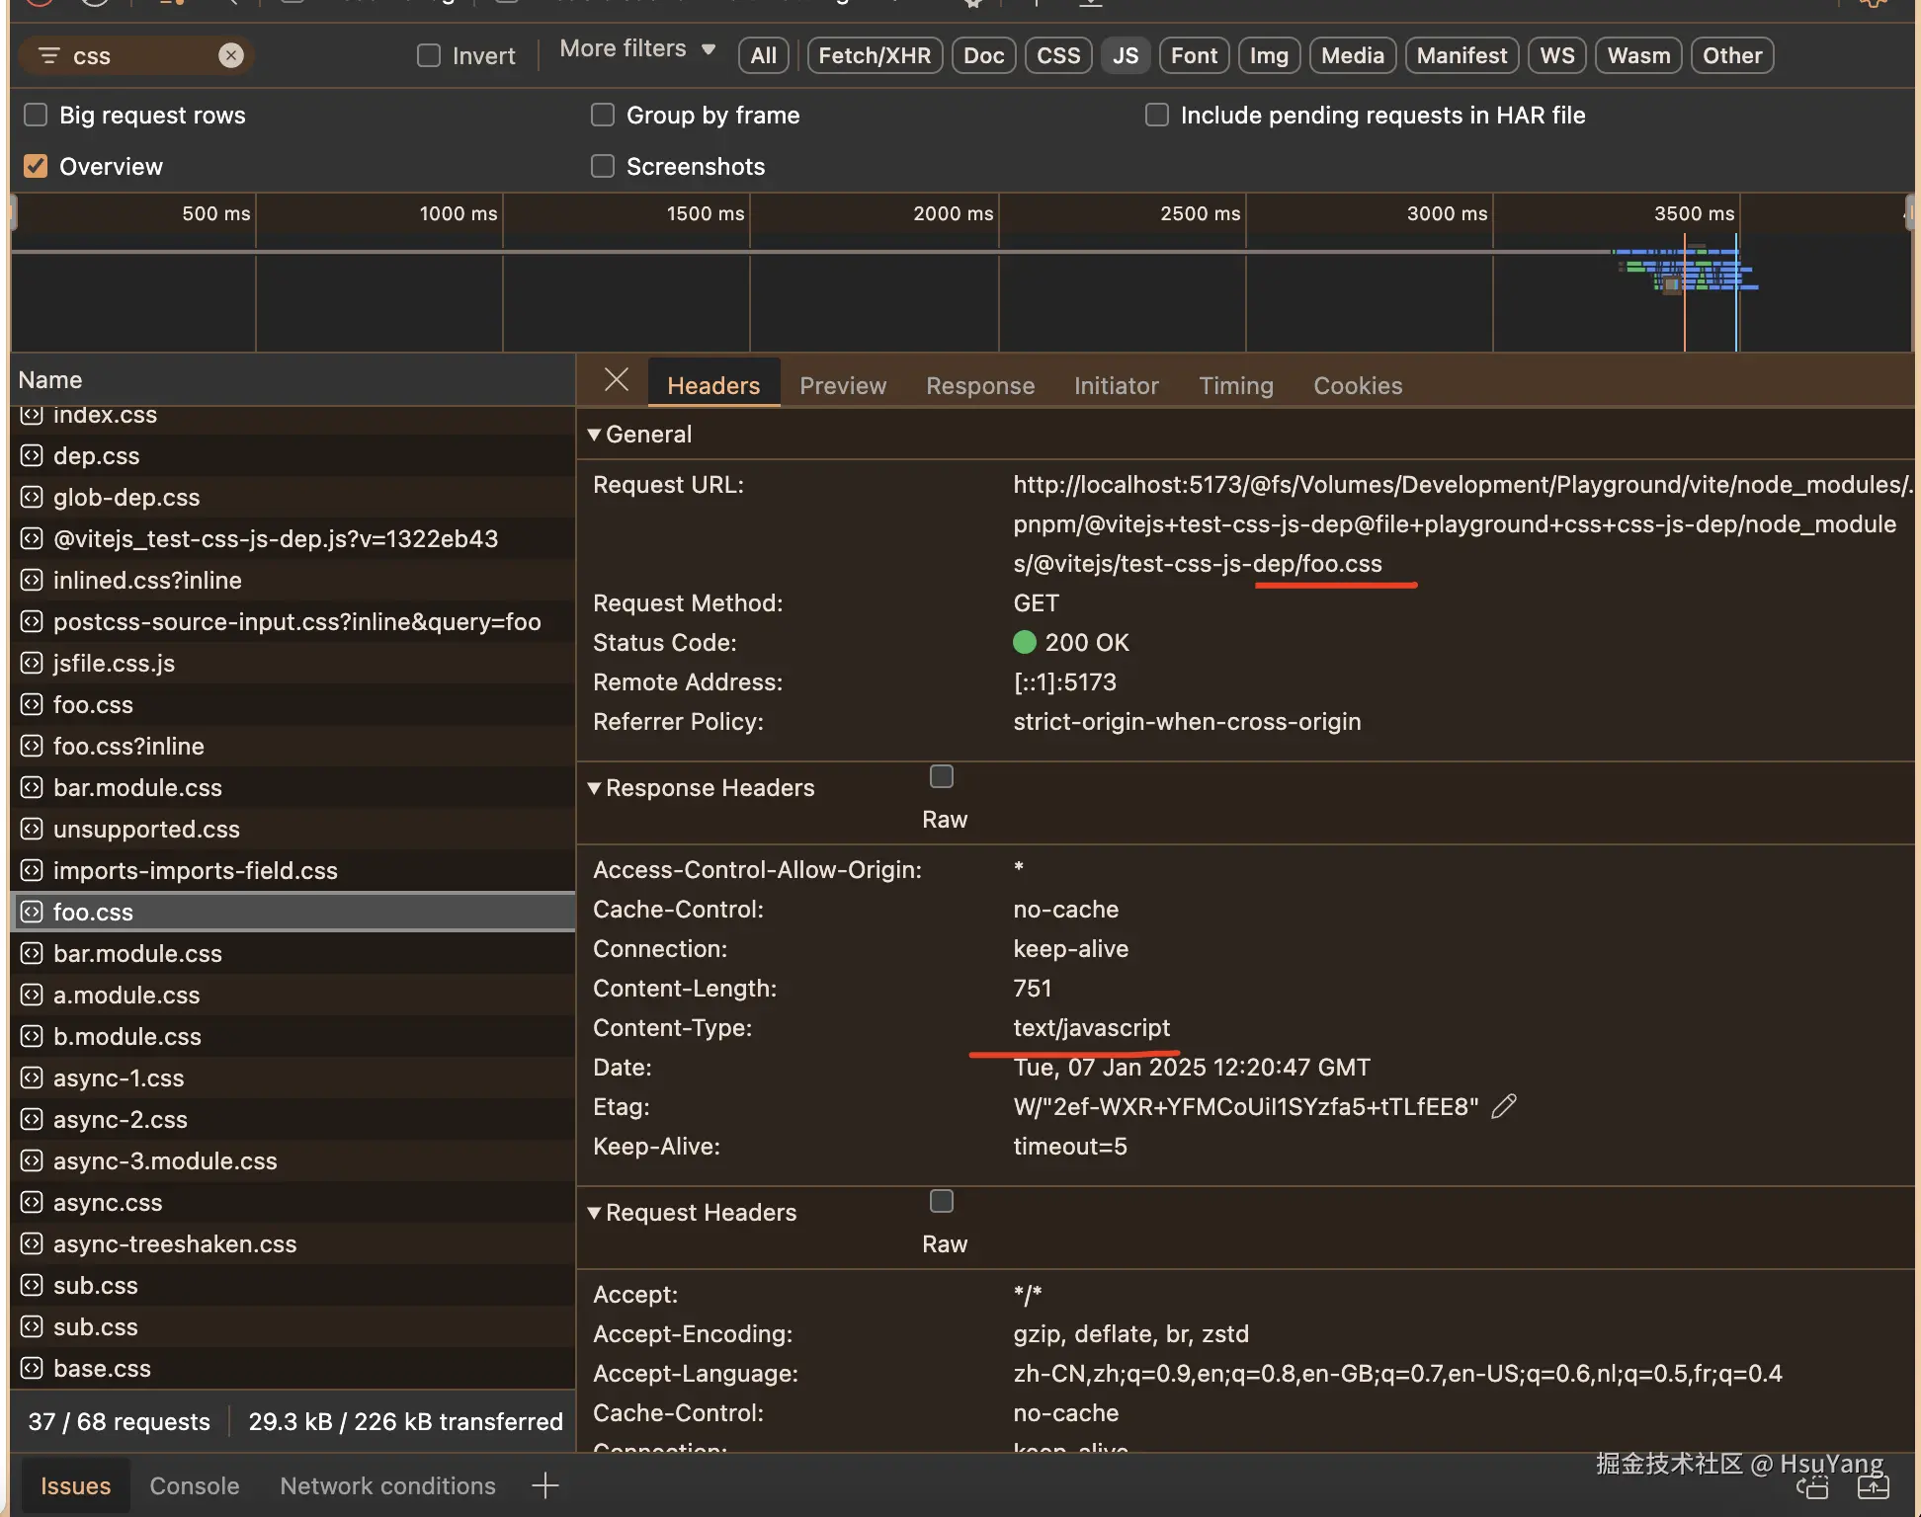Viewport: 1921px width, 1517px height.
Task: Enable the Invert filter checkbox
Action: [x=429, y=55]
